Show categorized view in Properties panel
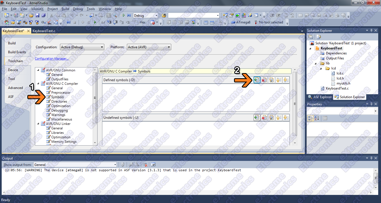 pos(310,118)
